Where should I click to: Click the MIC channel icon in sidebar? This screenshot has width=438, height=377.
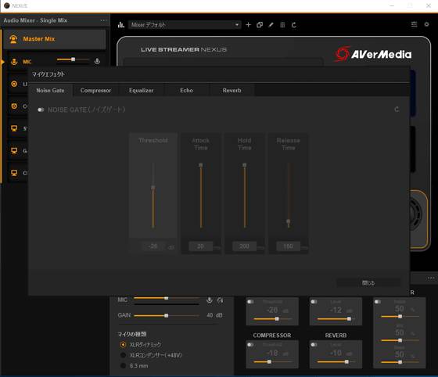14,62
